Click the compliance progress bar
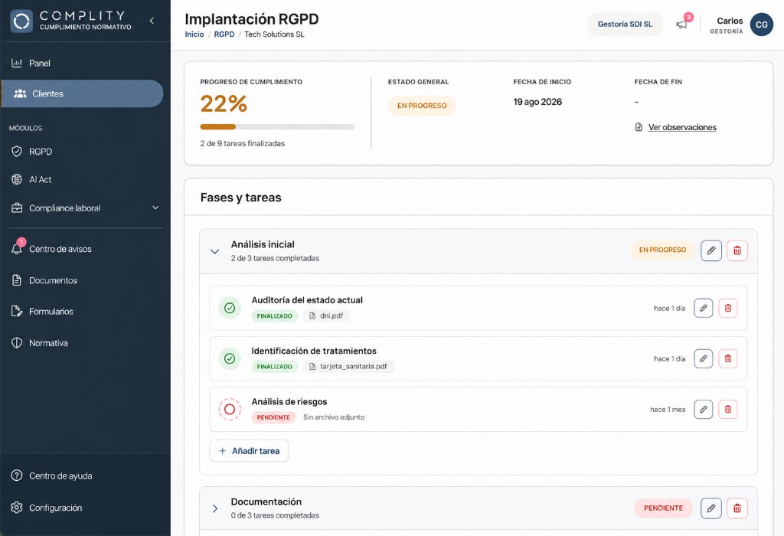Screen dimensions: 784x536 [x=277, y=127]
